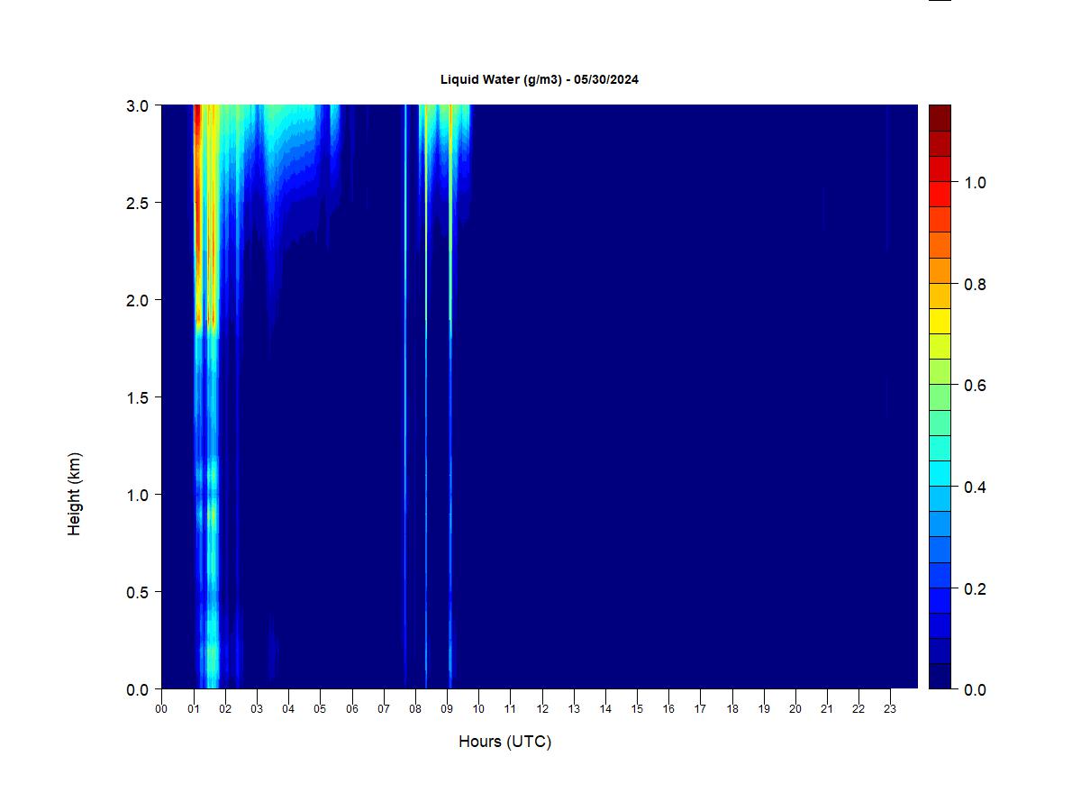
Task: Select the dark red top colorbar swatch
Action: tap(940, 118)
